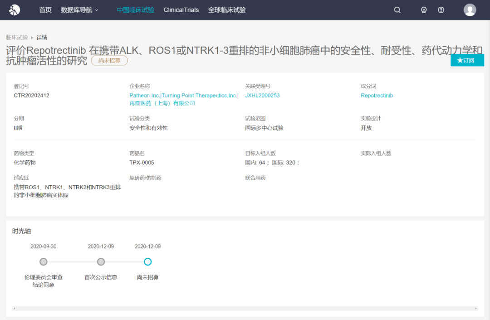The height and width of the screenshot is (320, 490).
Task: Click the right arrow of the timeline scrollbar
Action: point(476,309)
